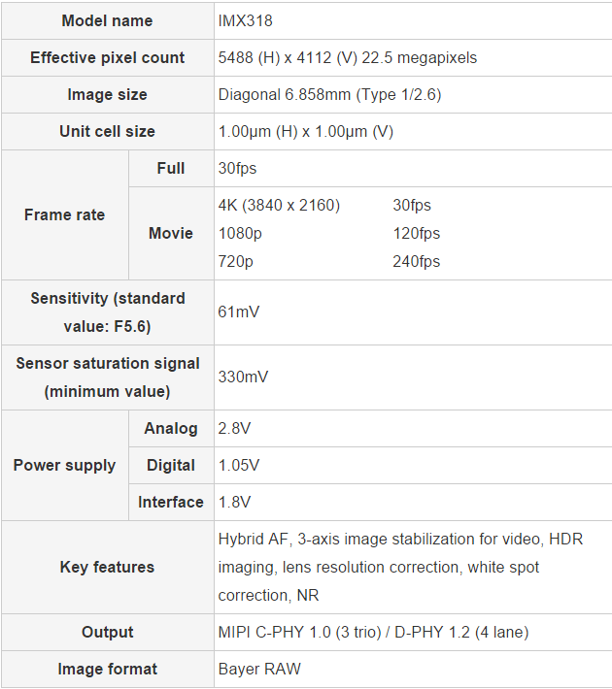This screenshot has width=612, height=689.
Task: Click the Unit cell size header
Action: tap(107, 131)
